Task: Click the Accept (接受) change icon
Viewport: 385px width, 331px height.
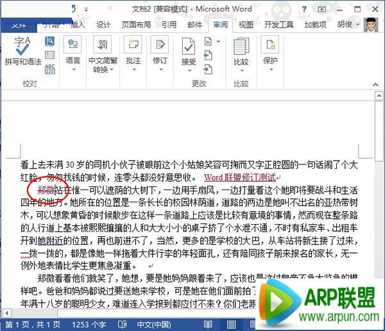Action: pos(189,46)
